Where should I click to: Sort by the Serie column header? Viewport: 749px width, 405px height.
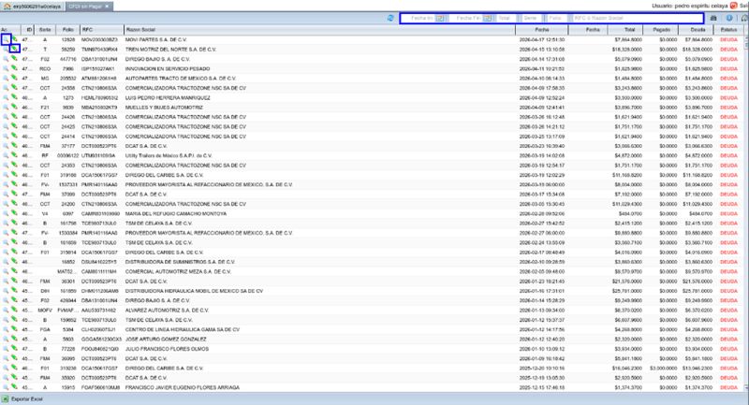(45, 30)
